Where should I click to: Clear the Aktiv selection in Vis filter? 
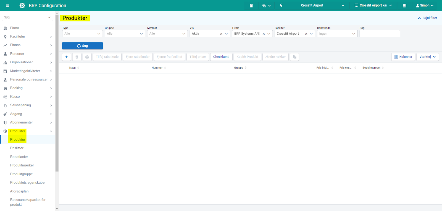coord(221,34)
